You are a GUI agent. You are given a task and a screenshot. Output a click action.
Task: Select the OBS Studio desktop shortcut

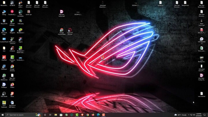pos(4,94)
